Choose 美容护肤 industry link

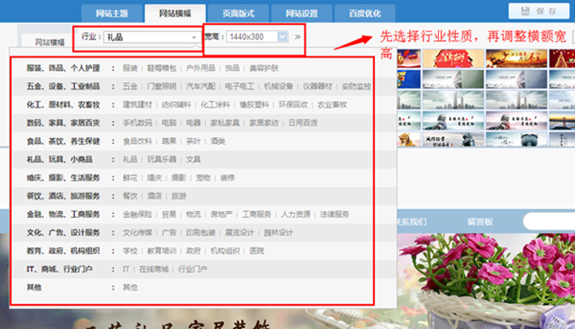click(x=264, y=68)
